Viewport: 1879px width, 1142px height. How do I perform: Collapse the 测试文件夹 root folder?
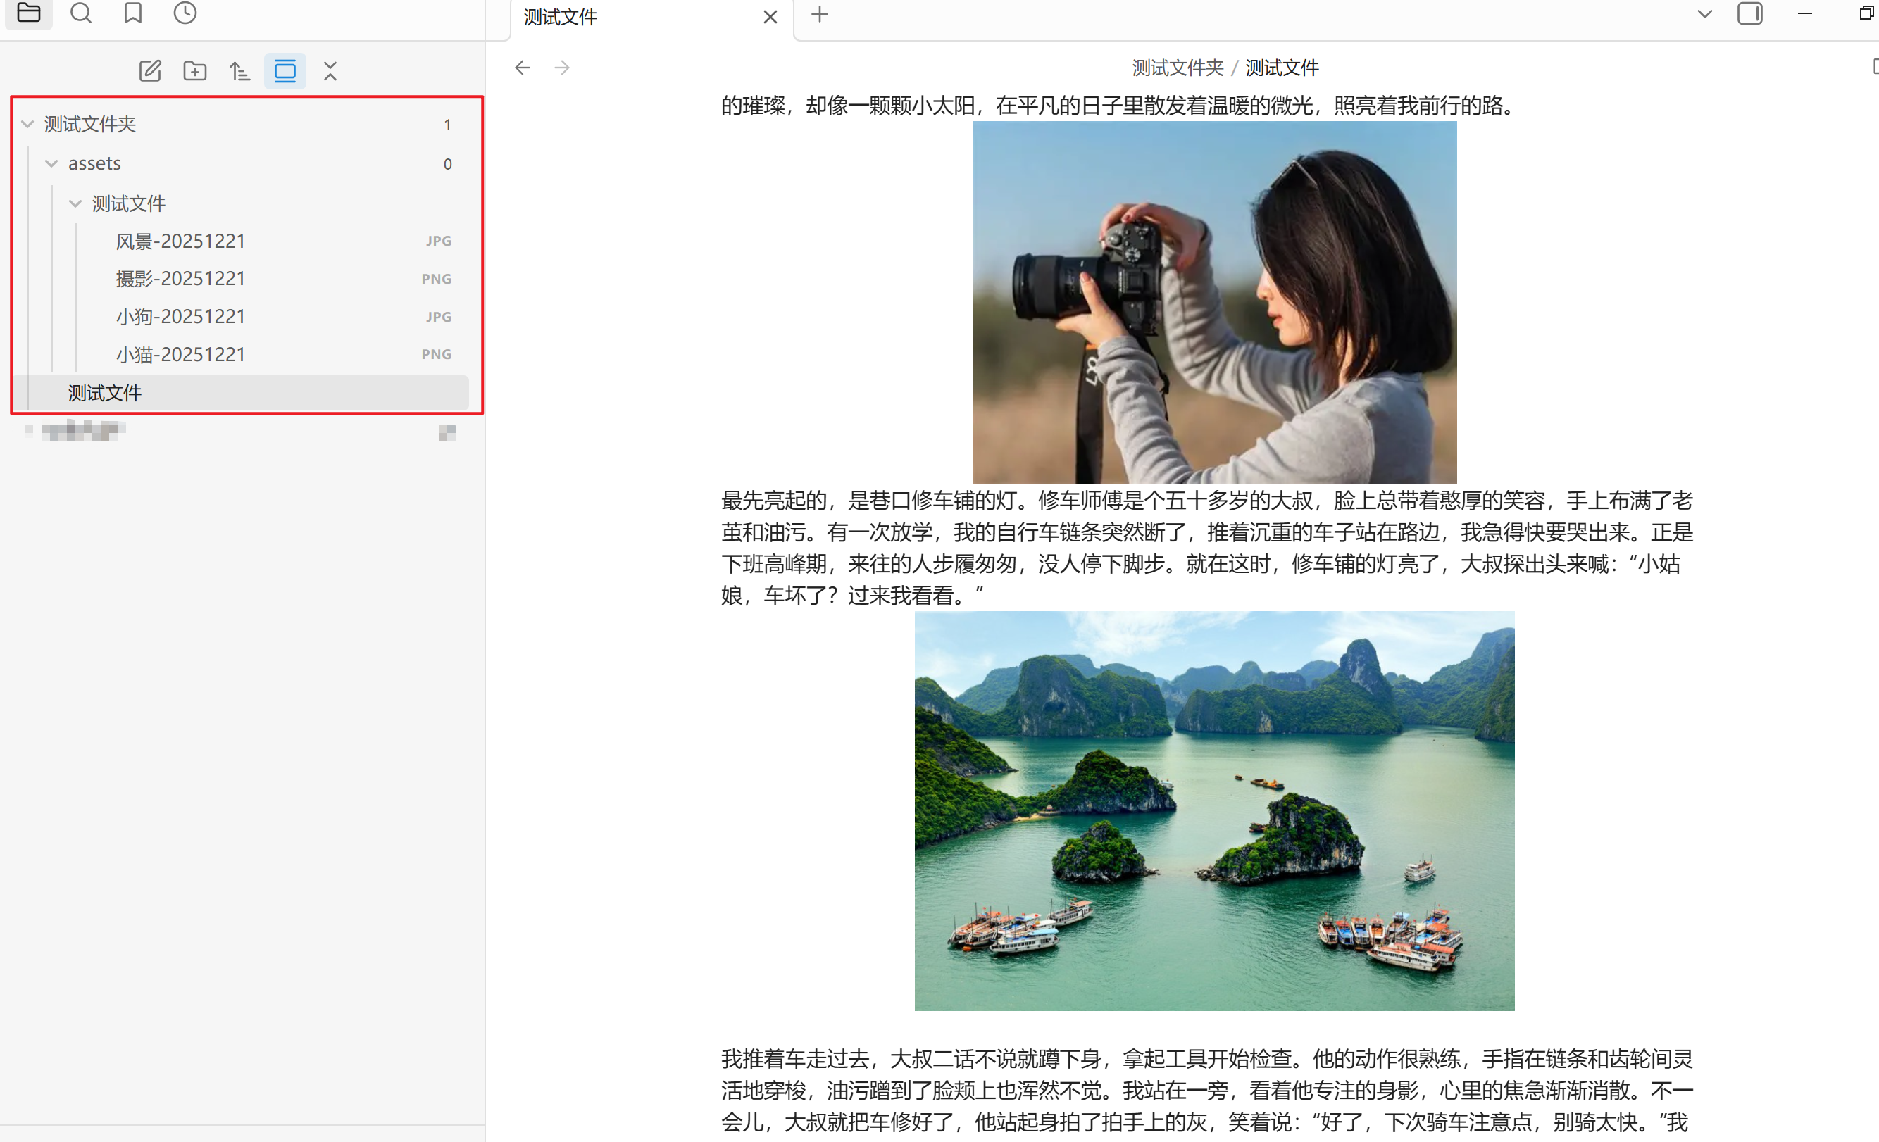tap(27, 123)
